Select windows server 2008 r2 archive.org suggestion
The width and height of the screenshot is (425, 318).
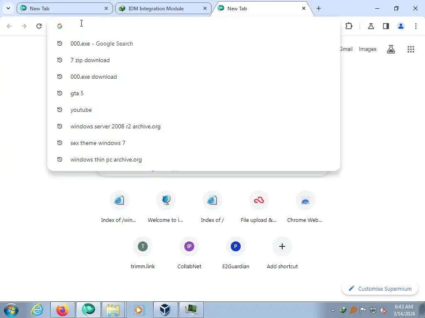(x=194, y=126)
